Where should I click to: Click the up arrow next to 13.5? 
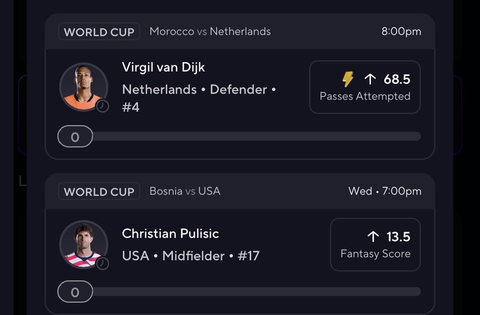point(373,237)
